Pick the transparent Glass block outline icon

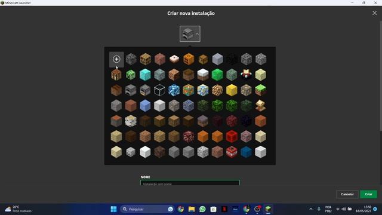pos(159,90)
